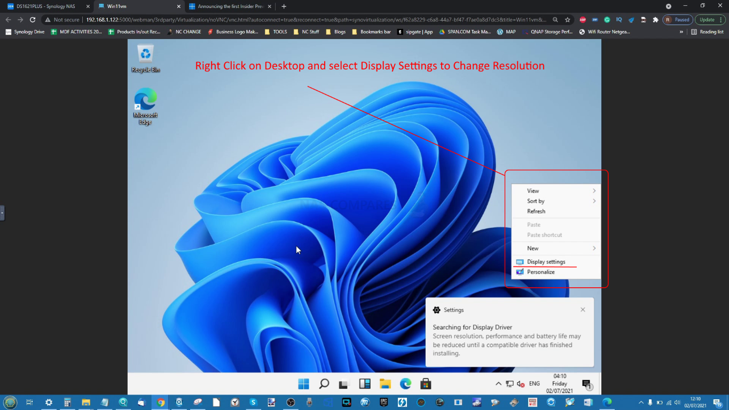Open Windows 11 taskbar Search magnifier
Viewport: 729px width, 410px height.
tap(324, 384)
